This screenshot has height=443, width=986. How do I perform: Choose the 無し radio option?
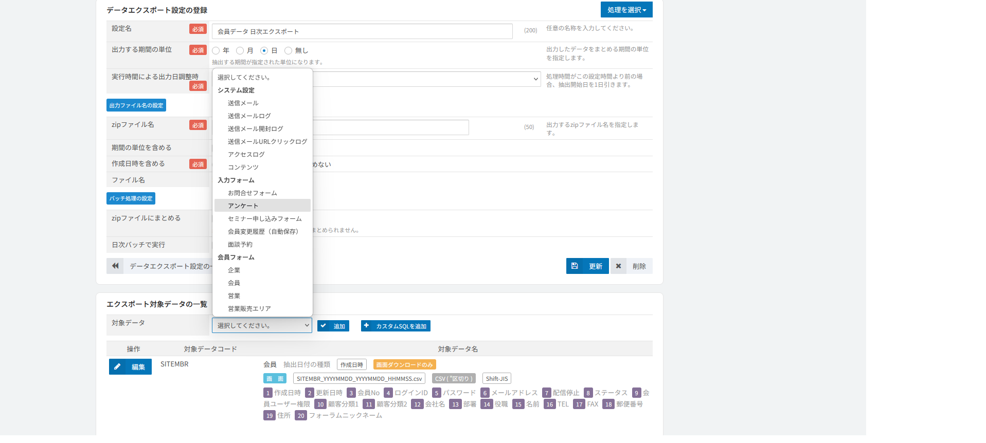[x=288, y=50]
